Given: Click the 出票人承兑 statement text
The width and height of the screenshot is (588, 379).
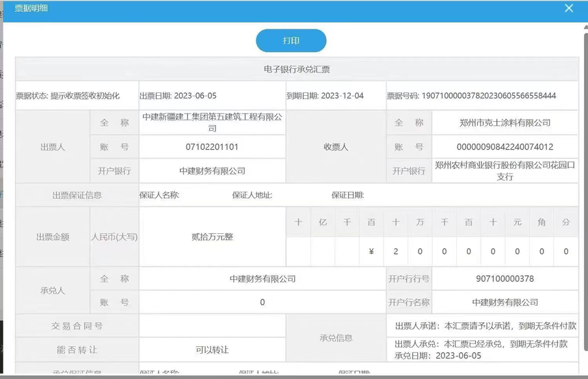Looking at the screenshot, I should 481,343.
